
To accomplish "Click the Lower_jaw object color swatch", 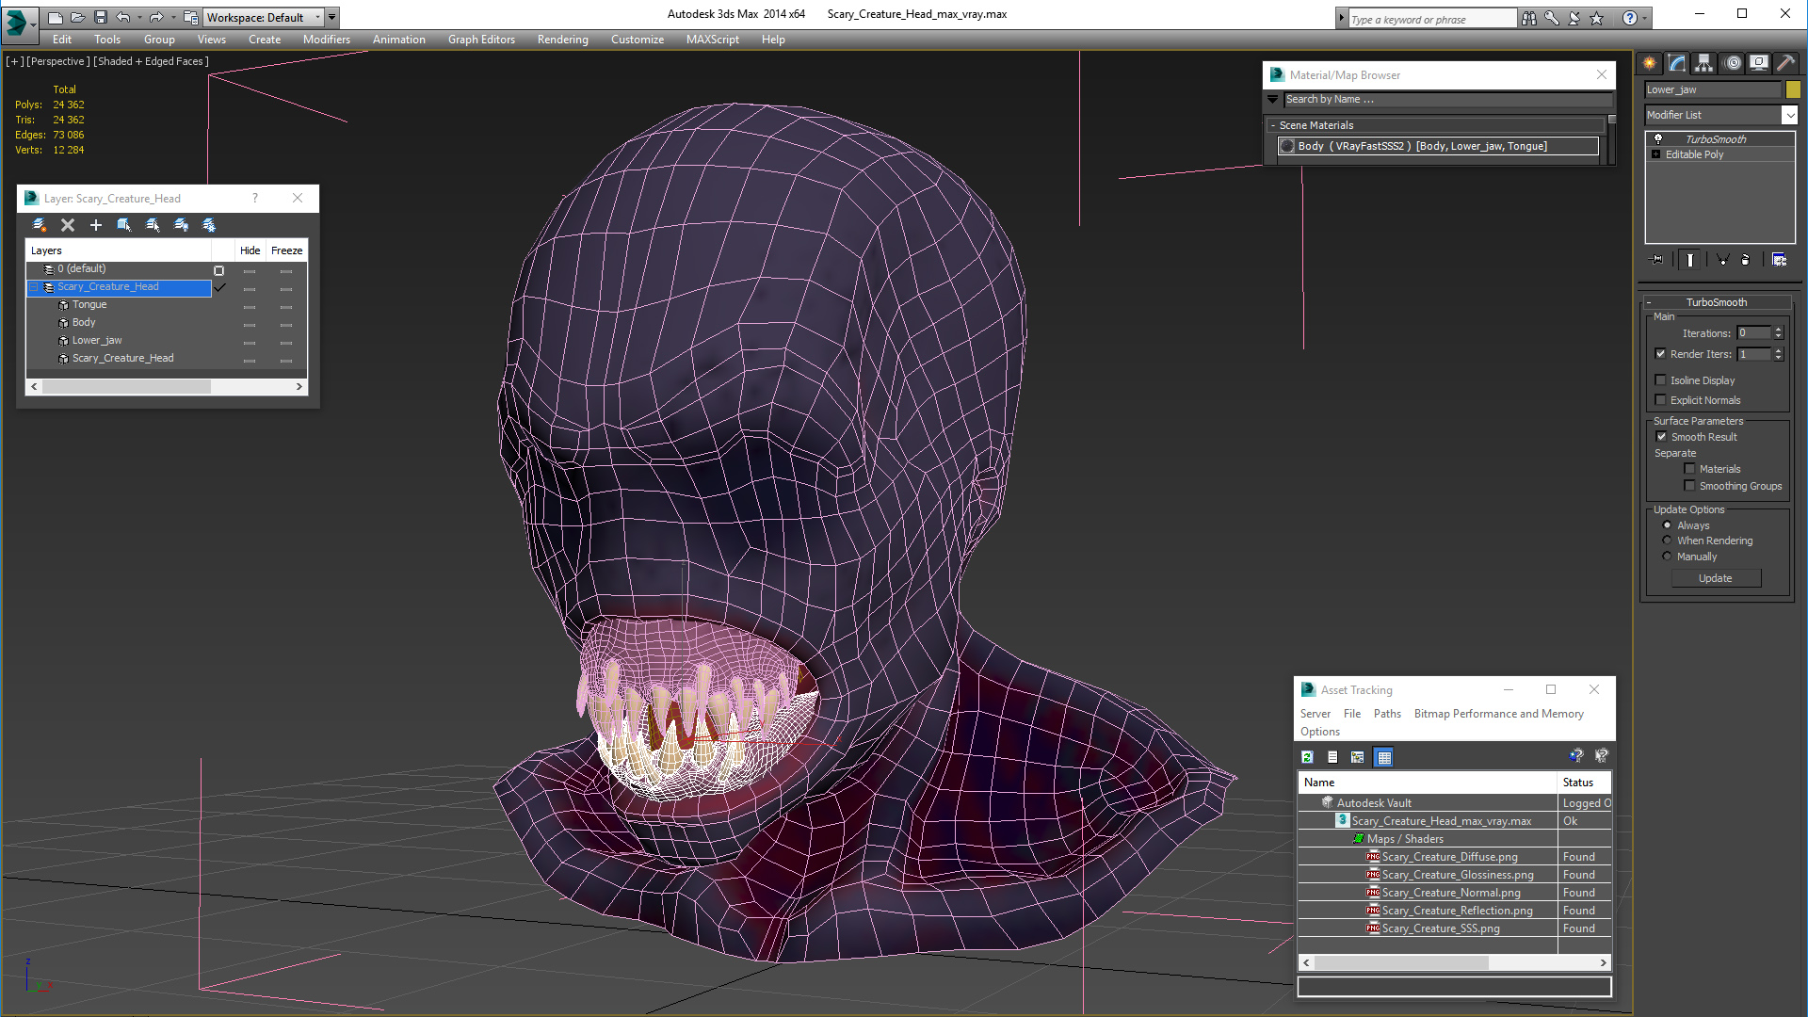I will tap(1793, 89).
